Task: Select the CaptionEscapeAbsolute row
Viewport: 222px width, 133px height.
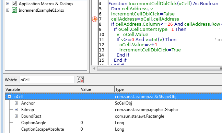Action: point(114,129)
